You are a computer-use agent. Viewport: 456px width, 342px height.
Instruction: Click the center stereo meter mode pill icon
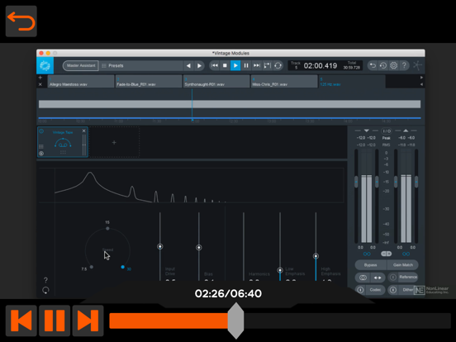(387, 254)
